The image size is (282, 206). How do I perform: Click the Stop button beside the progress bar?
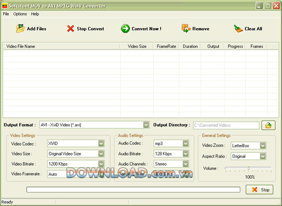(260, 190)
